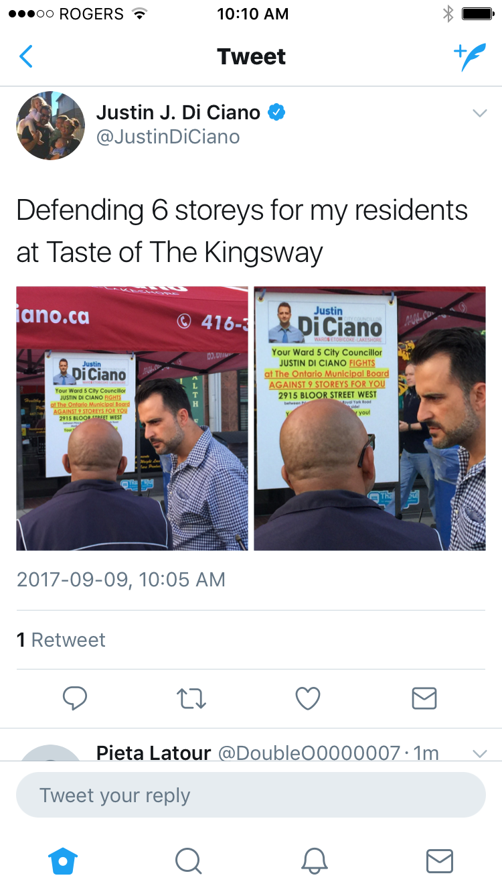Expand options chevron on Pieta Latour's reply
The height and width of the screenshot is (894, 502).
(479, 753)
